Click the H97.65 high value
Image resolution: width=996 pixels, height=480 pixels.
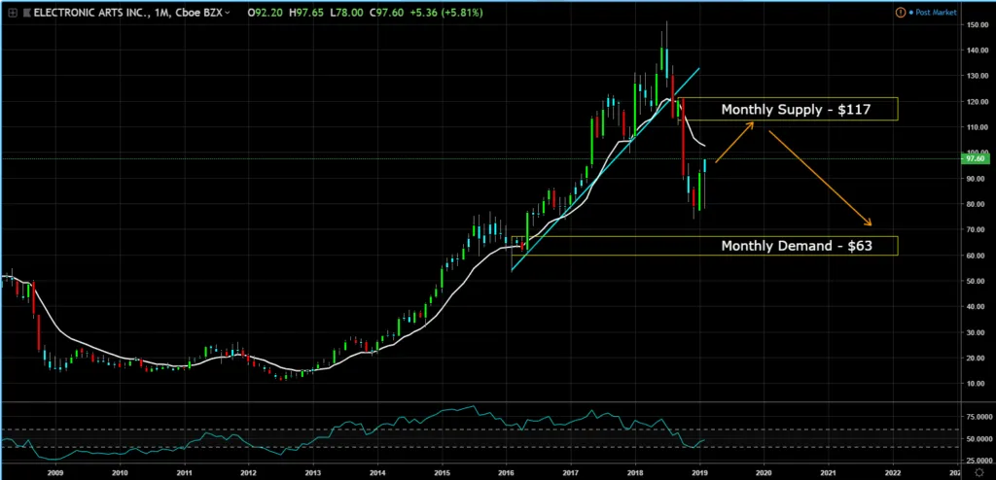[306, 13]
